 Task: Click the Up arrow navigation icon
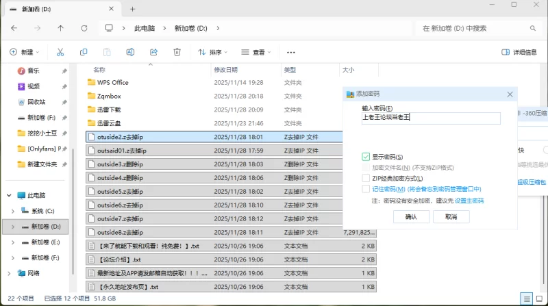coord(60,28)
